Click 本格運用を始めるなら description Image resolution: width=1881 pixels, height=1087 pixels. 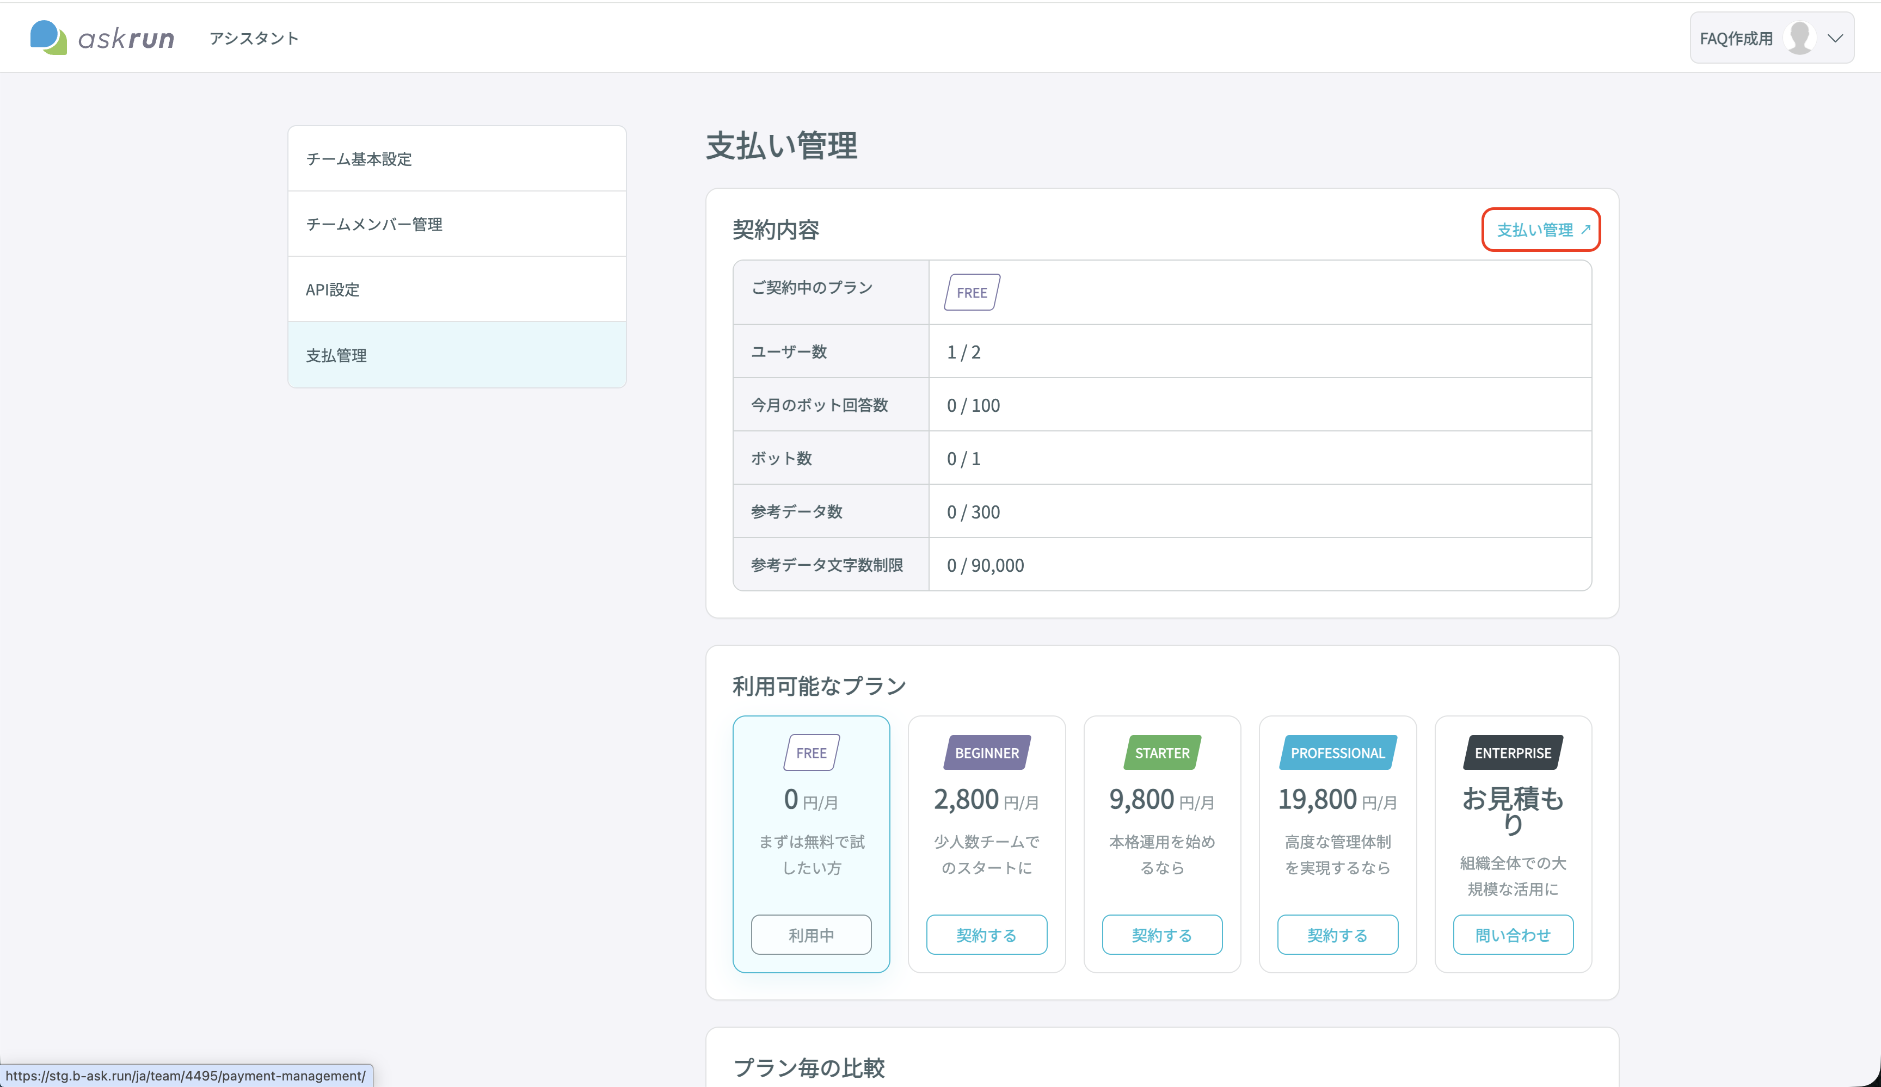click(x=1162, y=855)
